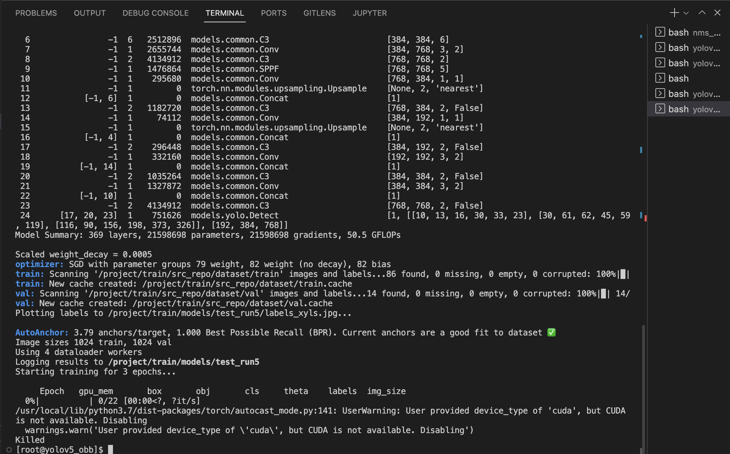Click the terminal icon of bash nms_ entry
Viewport: 730px width, 454px height.
660,32
